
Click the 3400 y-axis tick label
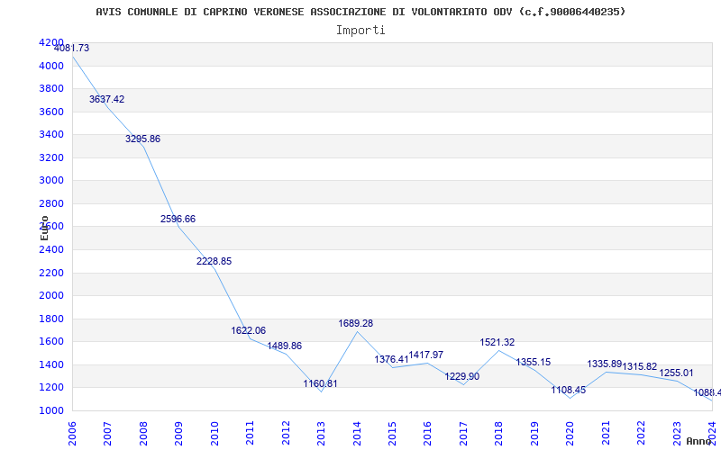click(51, 134)
